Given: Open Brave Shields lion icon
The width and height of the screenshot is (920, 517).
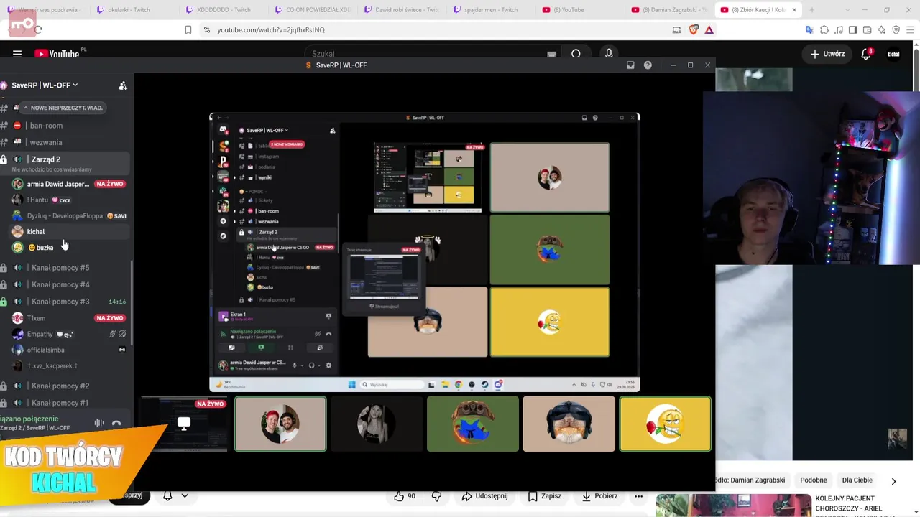Looking at the screenshot, I should click(x=694, y=29).
